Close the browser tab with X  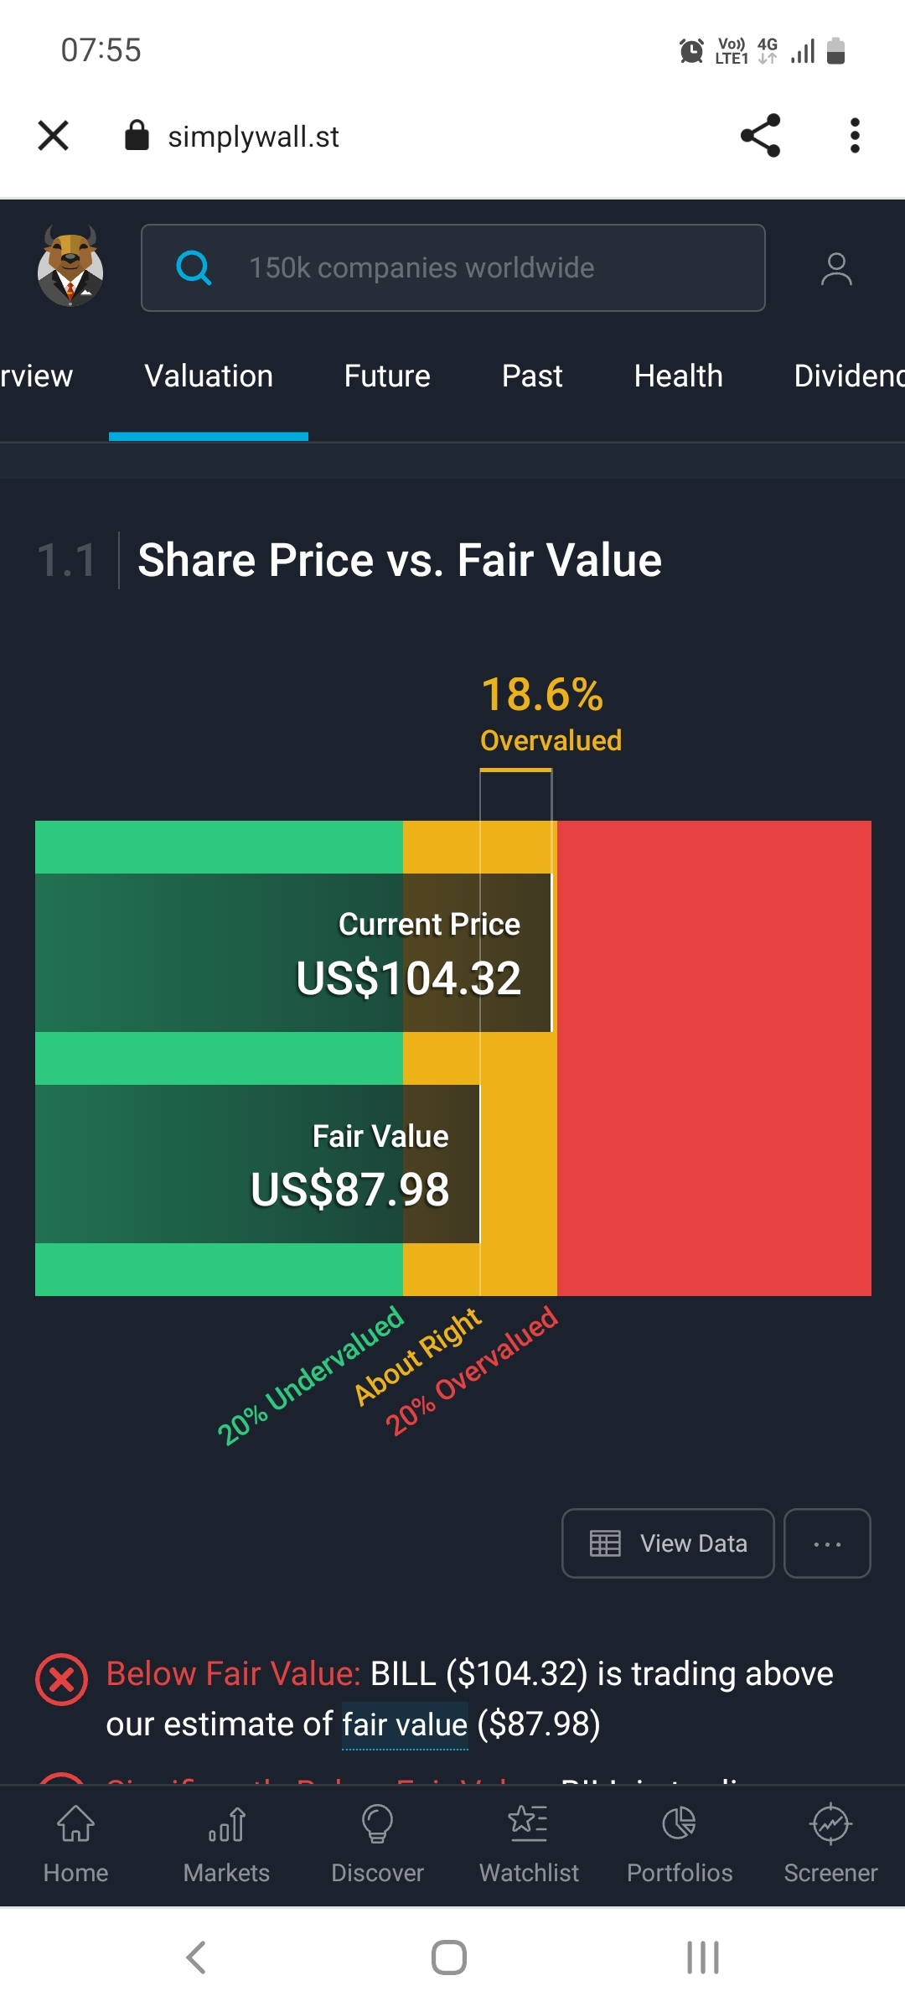[54, 135]
